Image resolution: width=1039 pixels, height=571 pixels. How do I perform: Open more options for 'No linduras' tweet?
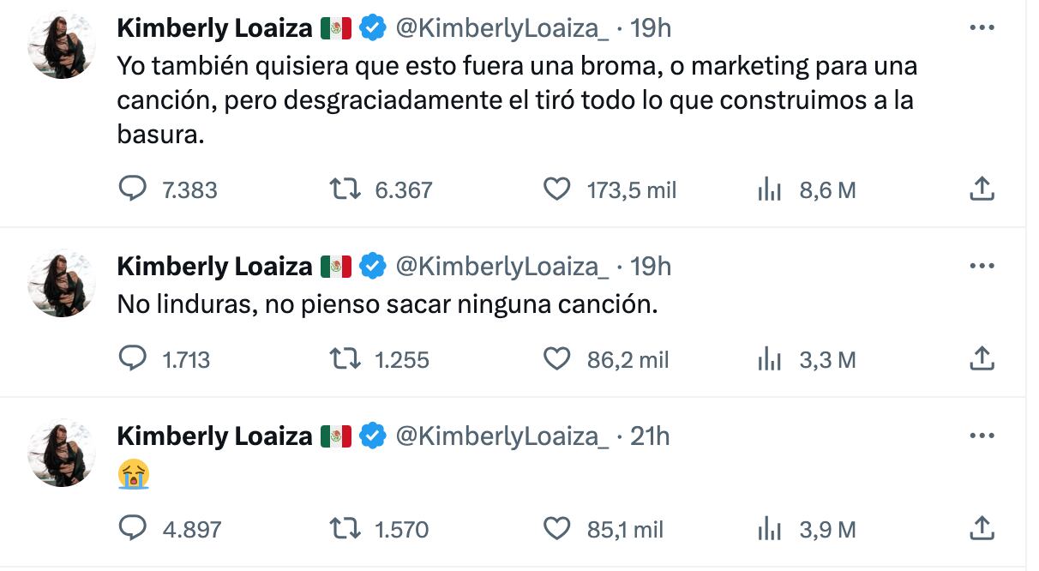pyautogui.click(x=981, y=266)
